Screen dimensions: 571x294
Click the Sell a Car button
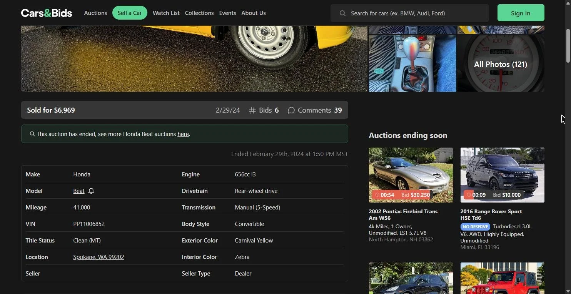pos(130,13)
